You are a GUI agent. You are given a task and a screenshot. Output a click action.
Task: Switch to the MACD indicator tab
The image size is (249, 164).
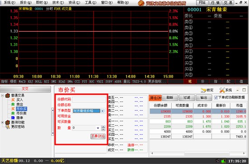(22, 82)
